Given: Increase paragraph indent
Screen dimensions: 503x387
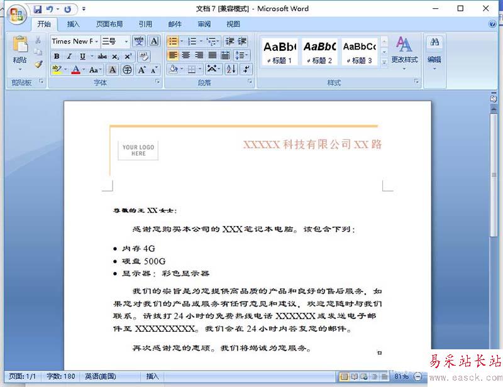Looking at the screenshot, I should (242, 41).
